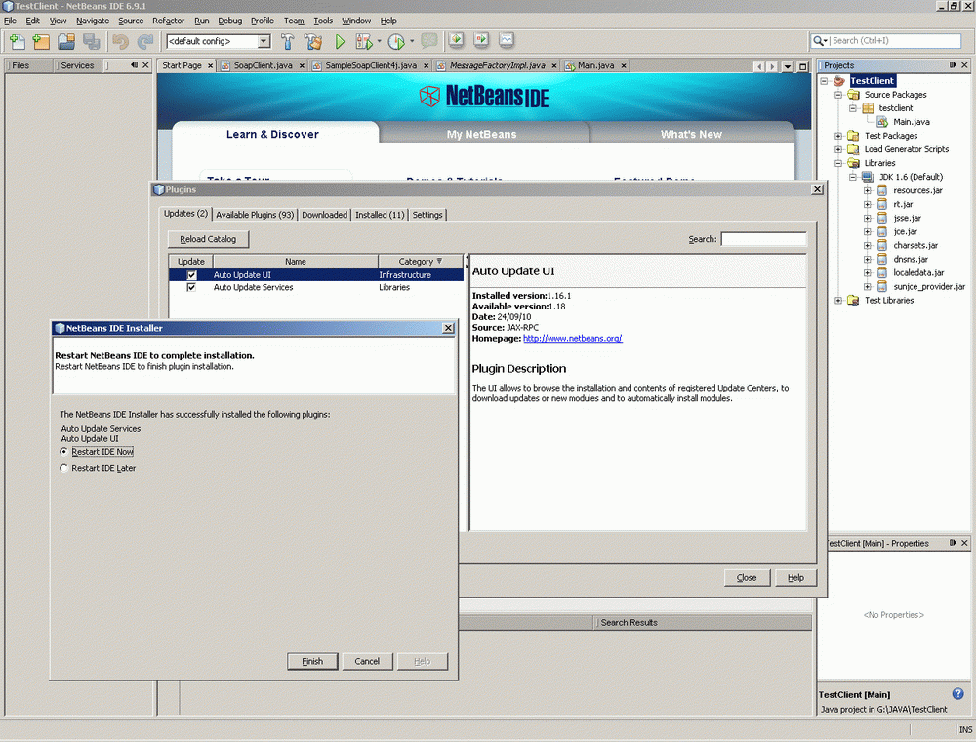Image resolution: width=976 pixels, height=742 pixels.
Task: Click the Main.java file icon in Projects tree
Action: pyautogui.click(x=882, y=122)
